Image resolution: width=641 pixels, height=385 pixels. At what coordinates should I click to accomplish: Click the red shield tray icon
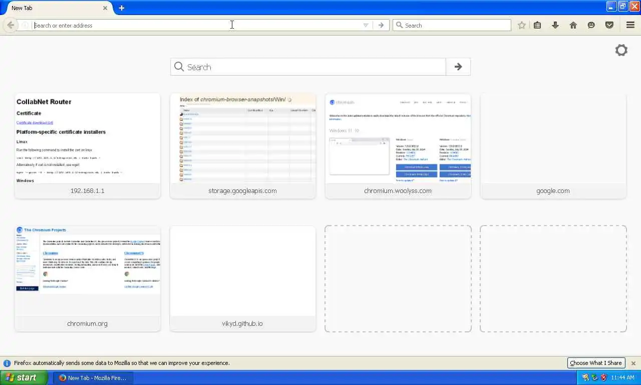point(604,377)
